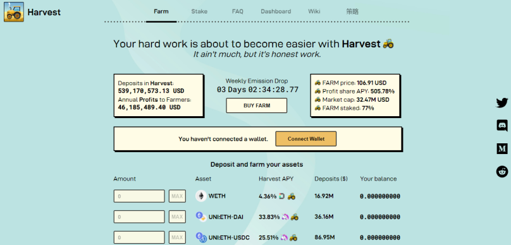Click the tractor icon in UNI:ETH-USDC APY
The width and height of the screenshot is (511, 245).
pos(293,237)
